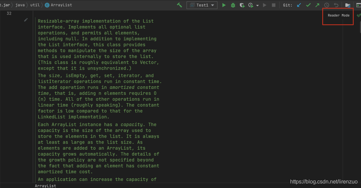
Task: Click the gray Stop square icon
Action: click(x=274, y=5)
